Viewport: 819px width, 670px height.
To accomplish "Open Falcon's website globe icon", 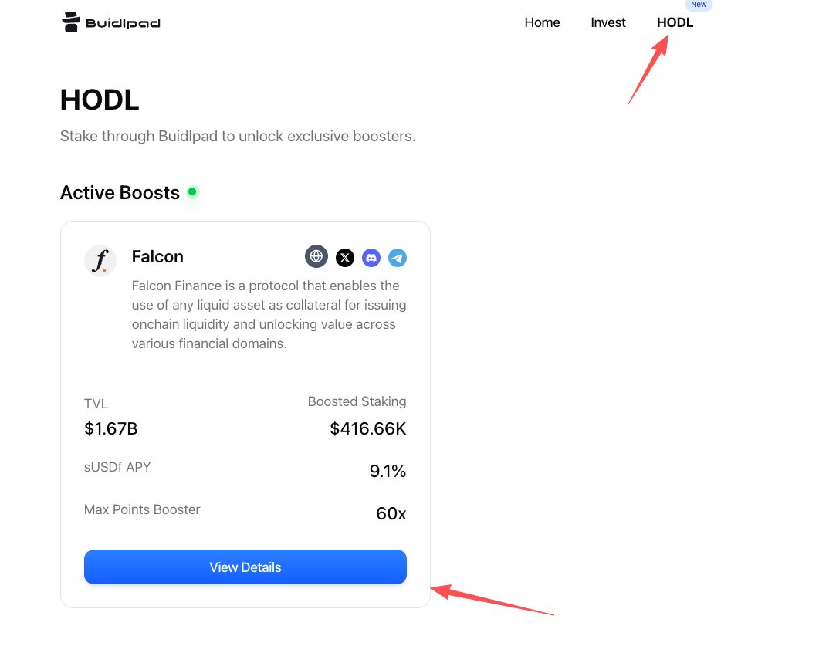I will (x=316, y=256).
